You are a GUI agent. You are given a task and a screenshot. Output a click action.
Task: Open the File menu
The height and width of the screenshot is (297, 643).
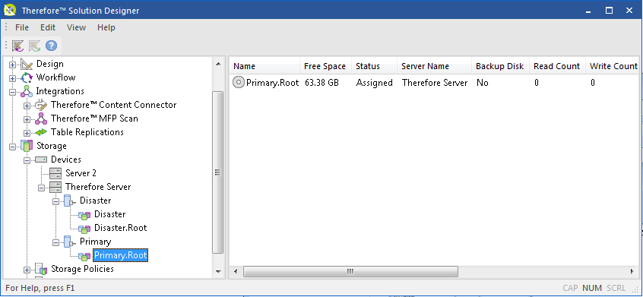tap(22, 27)
